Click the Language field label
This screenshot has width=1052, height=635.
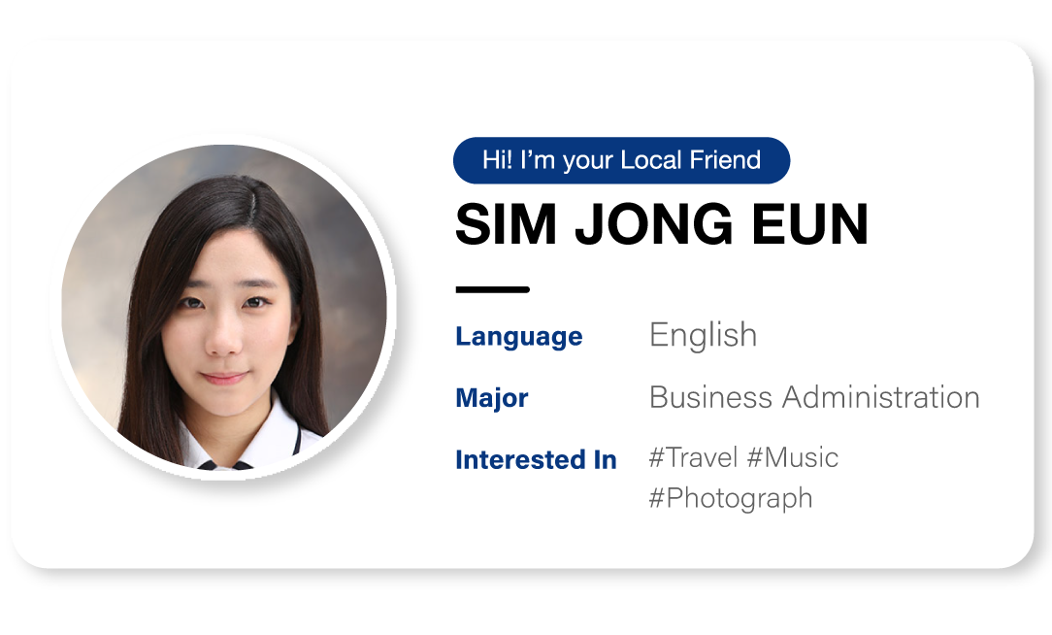518,336
